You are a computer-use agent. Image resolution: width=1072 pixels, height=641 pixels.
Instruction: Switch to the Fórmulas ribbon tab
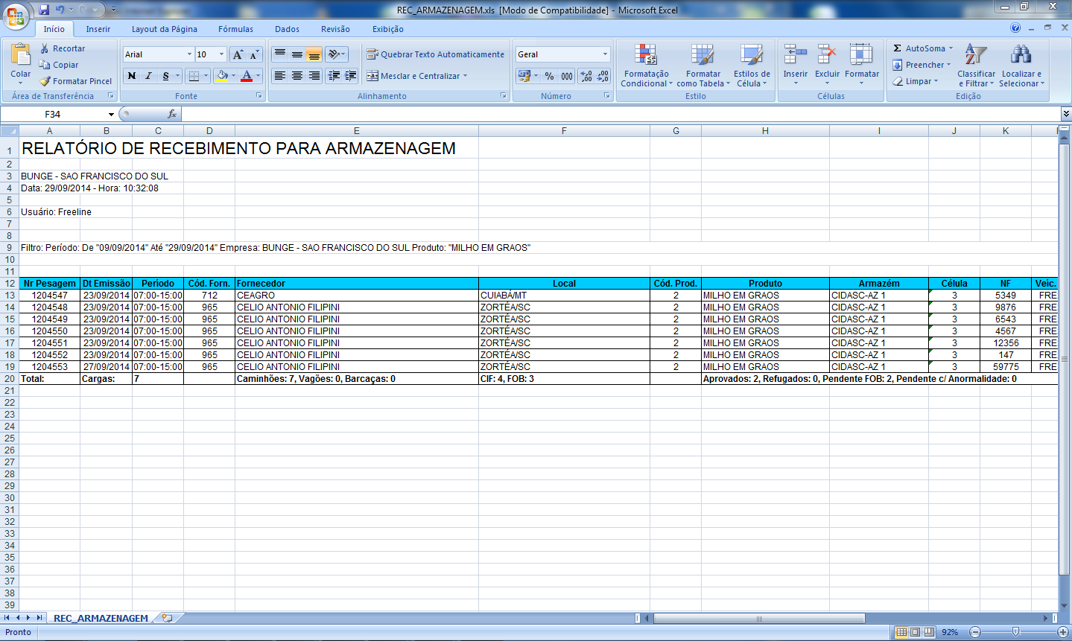coord(235,29)
